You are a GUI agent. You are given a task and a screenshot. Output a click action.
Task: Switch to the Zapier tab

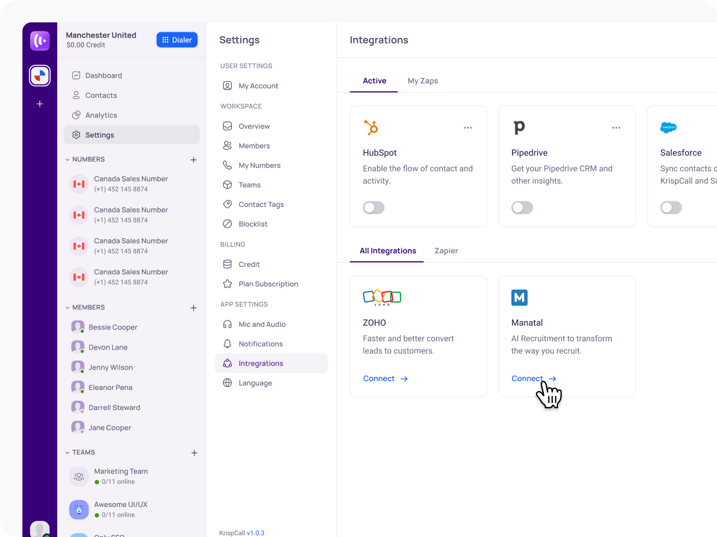[446, 251]
